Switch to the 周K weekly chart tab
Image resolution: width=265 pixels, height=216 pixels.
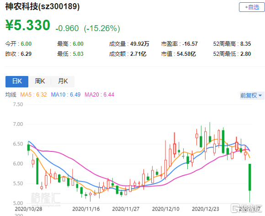click(40, 81)
